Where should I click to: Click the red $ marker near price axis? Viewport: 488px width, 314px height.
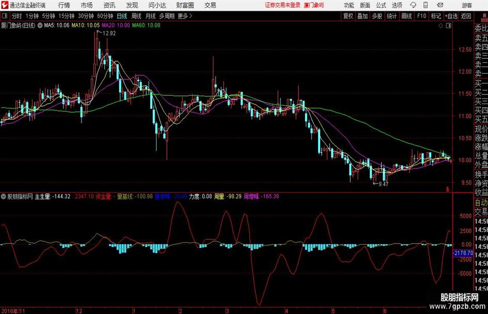[x=448, y=189]
